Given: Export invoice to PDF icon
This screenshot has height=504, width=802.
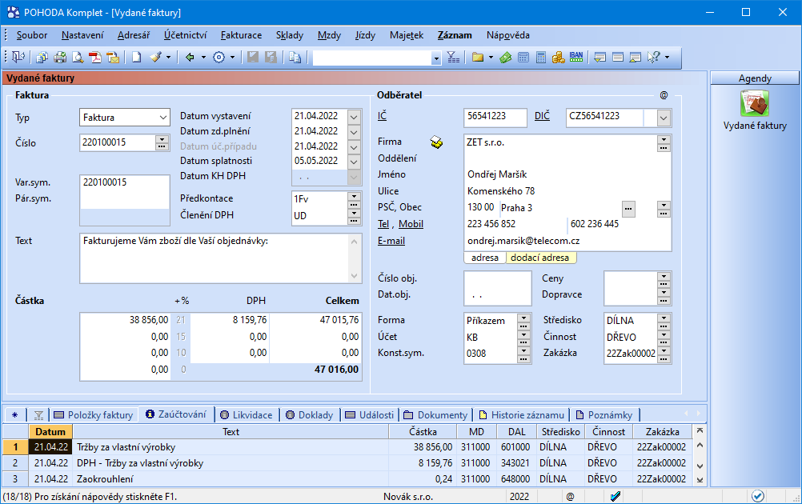Looking at the screenshot, I should coord(95,58).
